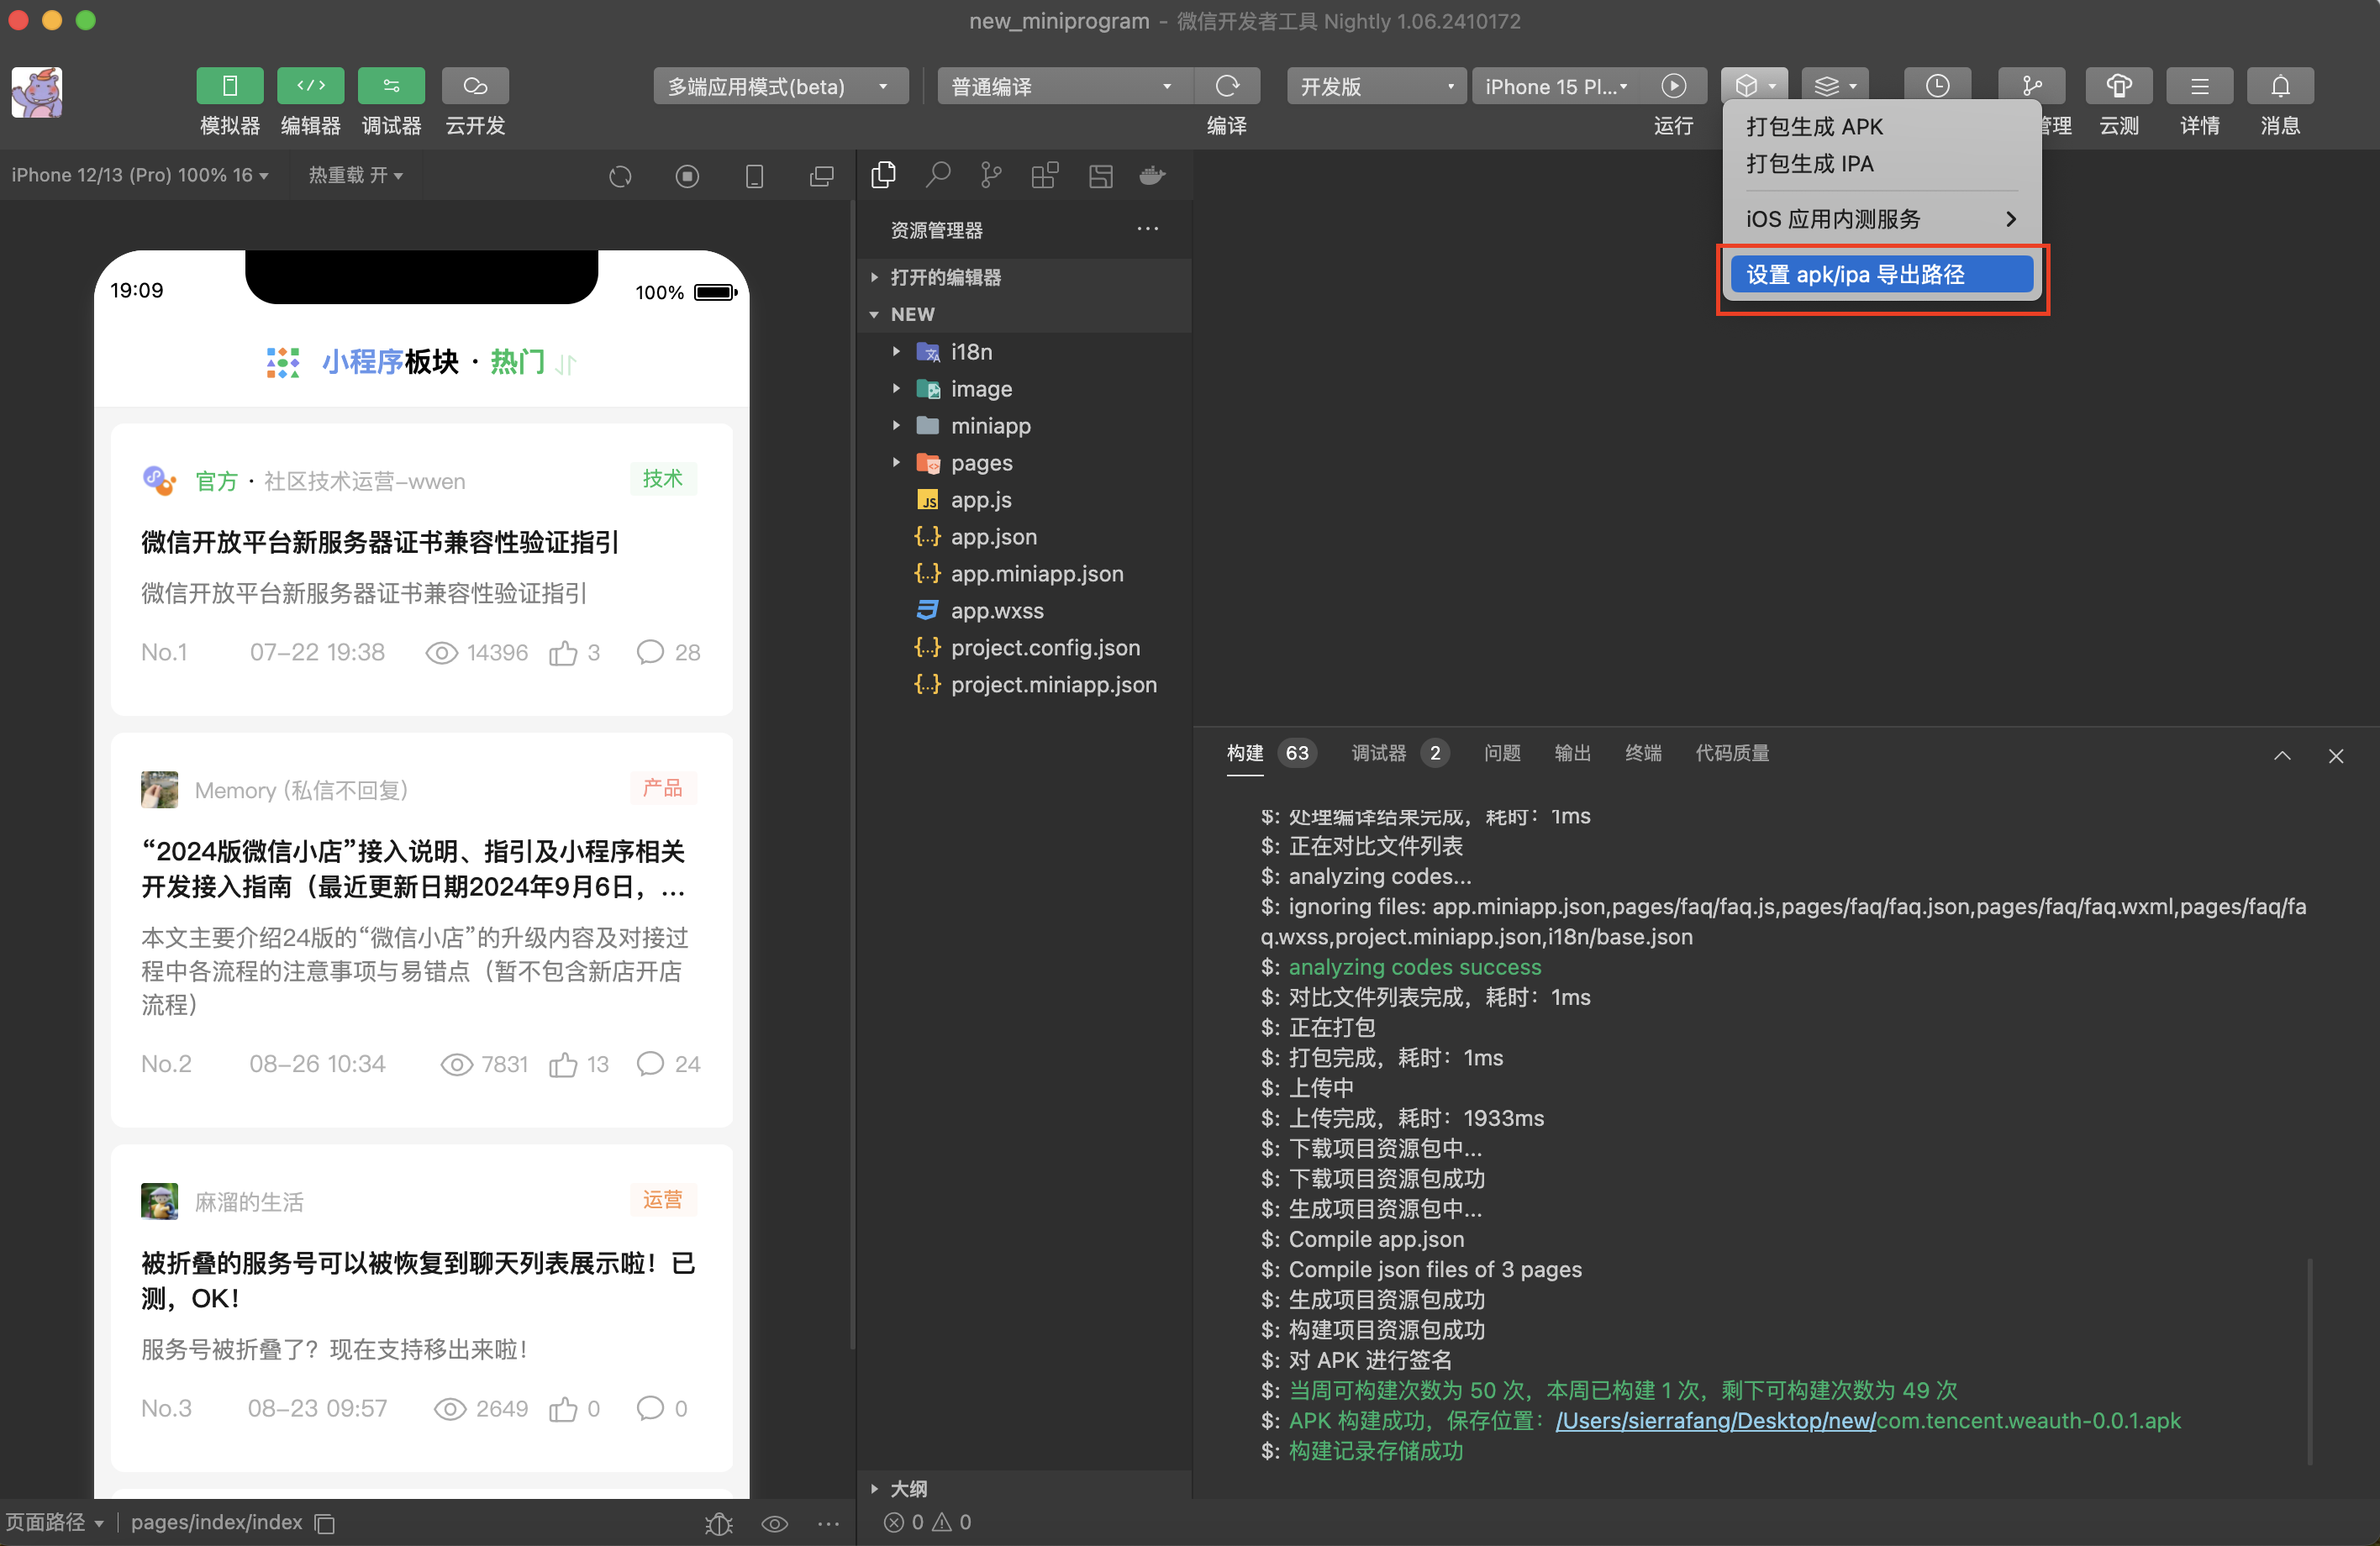Open version management branch icon
This screenshot has width=2380, height=1546.
point(2032,86)
